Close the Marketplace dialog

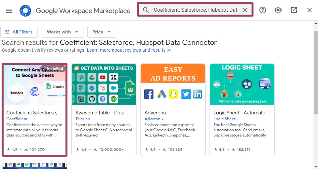coord(309,10)
